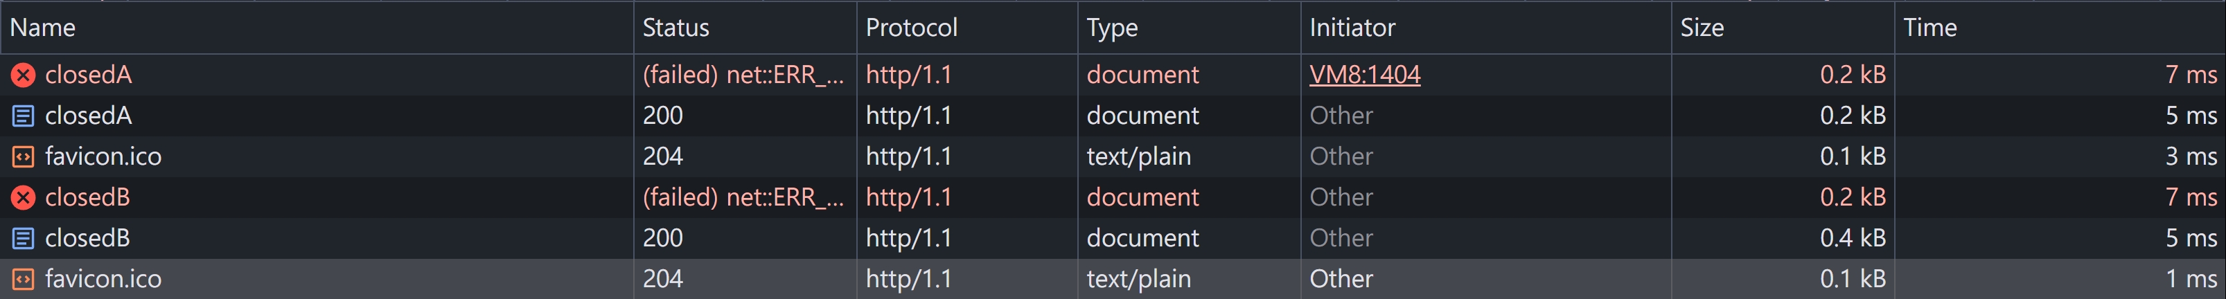Open the VM8:1404 initiator link
2226x299 pixels.
pos(1364,75)
